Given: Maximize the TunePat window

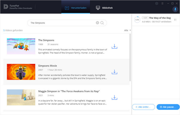Looking at the screenshot, I should [173, 3].
